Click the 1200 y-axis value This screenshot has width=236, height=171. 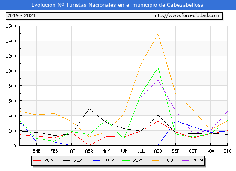[x=11, y=56]
